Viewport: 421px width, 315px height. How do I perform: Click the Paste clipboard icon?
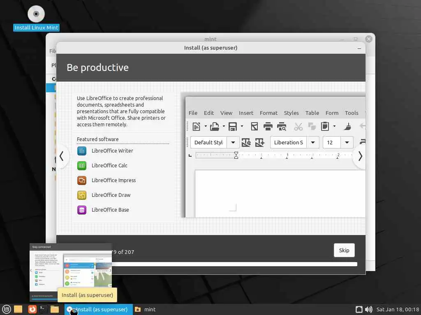click(x=325, y=126)
